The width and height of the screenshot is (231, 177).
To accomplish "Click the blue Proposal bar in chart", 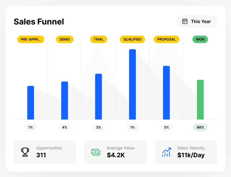I will coord(166,92).
